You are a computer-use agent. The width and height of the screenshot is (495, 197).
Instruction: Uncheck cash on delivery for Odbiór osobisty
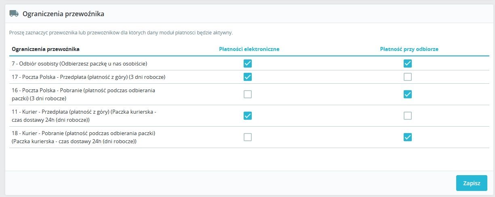[x=408, y=64]
